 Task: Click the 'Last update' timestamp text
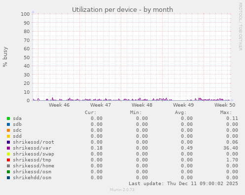183,184
